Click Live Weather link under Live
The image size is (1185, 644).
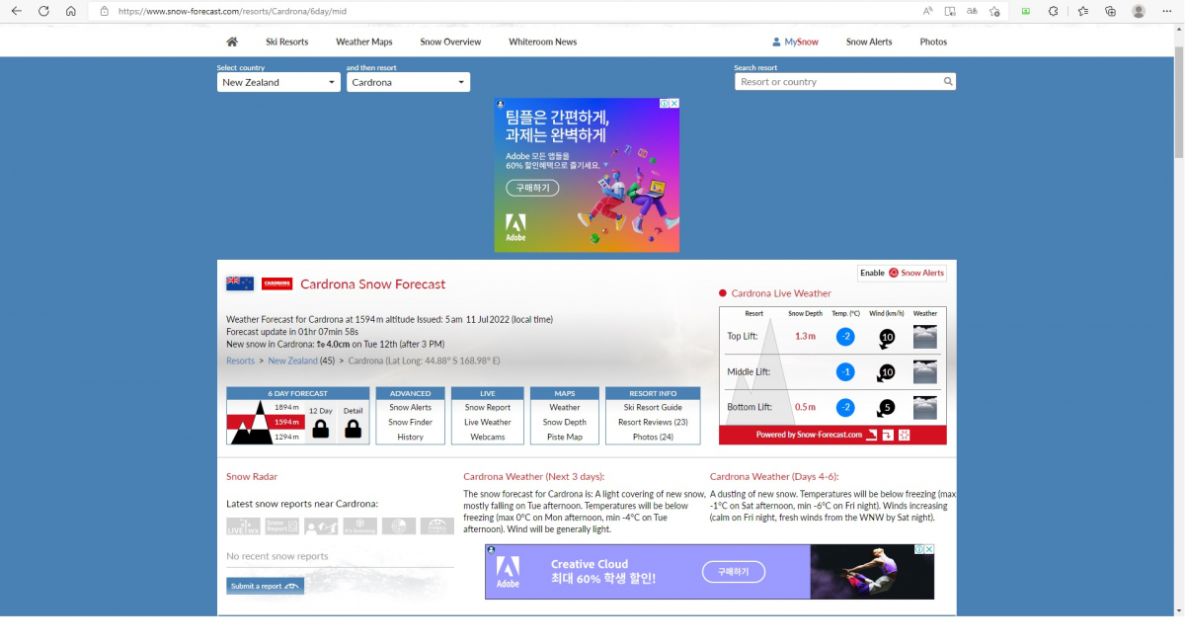[488, 422]
